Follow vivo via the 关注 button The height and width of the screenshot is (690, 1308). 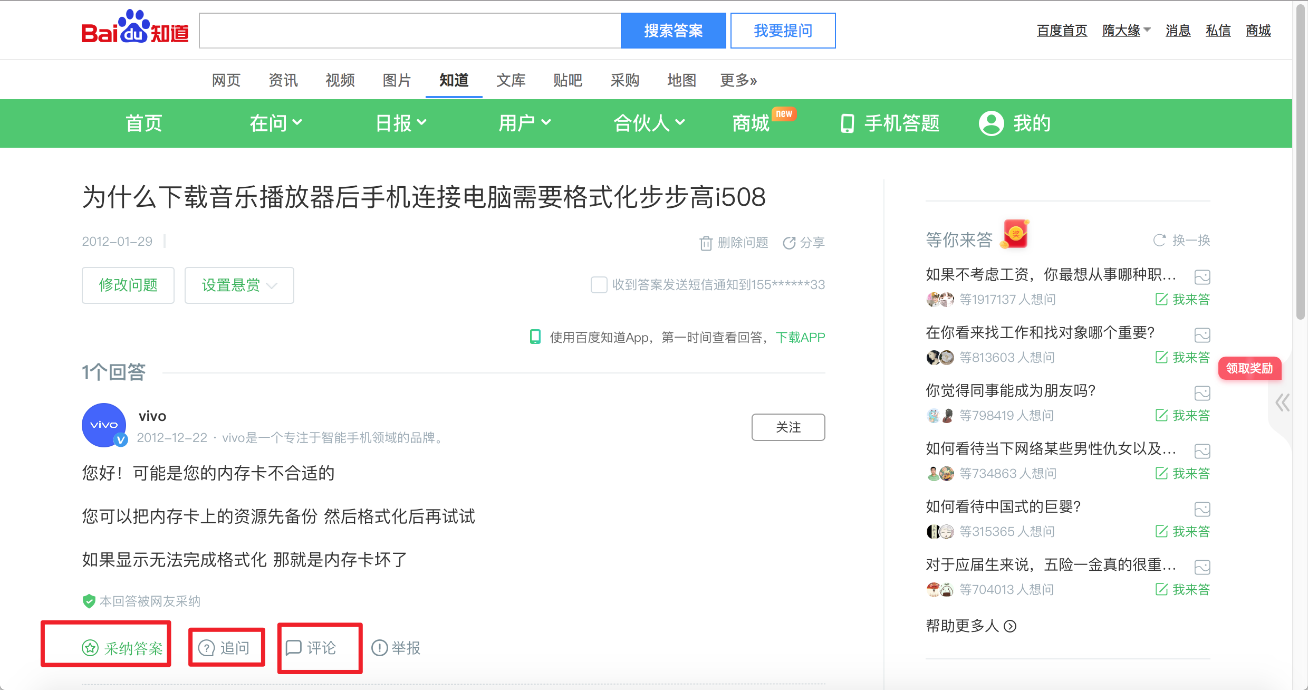coord(788,427)
